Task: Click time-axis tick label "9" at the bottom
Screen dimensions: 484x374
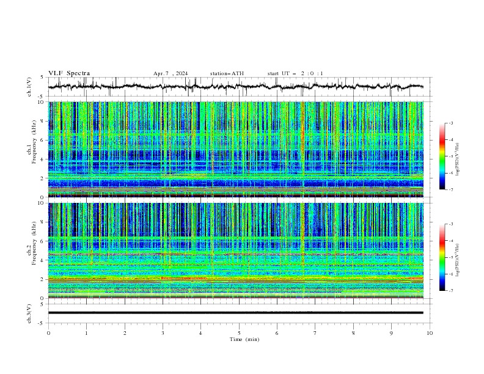Action: [391, 333]
